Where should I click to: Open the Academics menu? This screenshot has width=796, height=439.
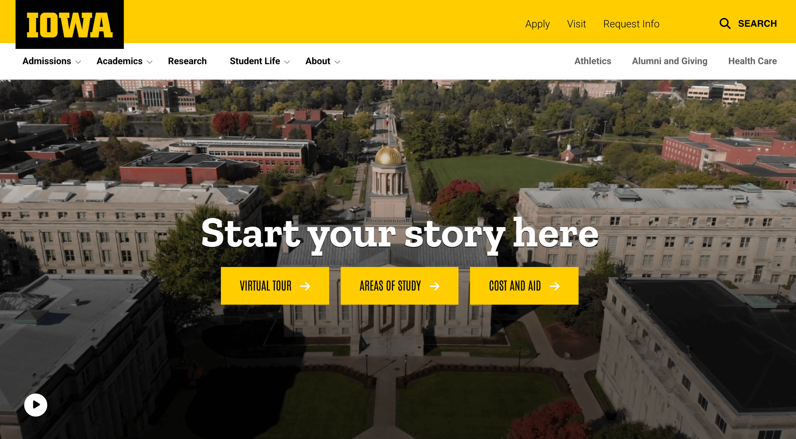coord(119,61)
